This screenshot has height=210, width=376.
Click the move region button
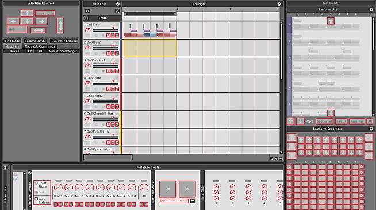click(x=45, y=13)
